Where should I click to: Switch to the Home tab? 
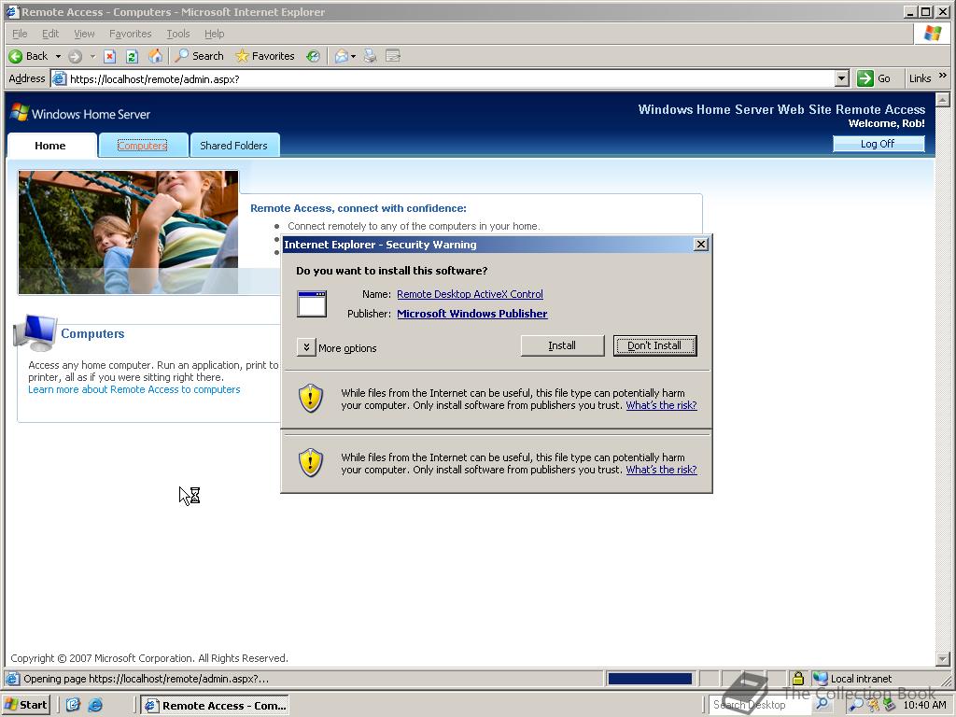tap(51, 145)
